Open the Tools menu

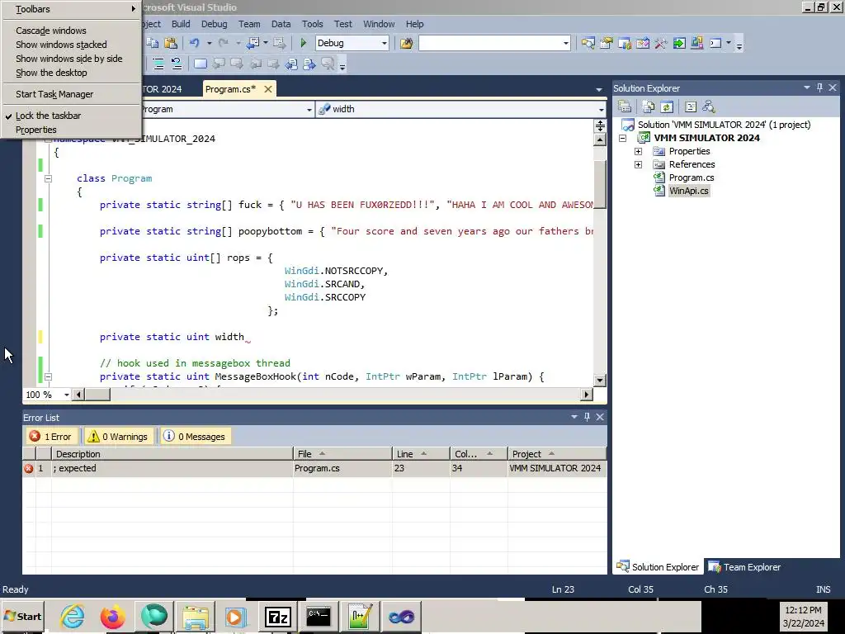[x=312, y=24]
